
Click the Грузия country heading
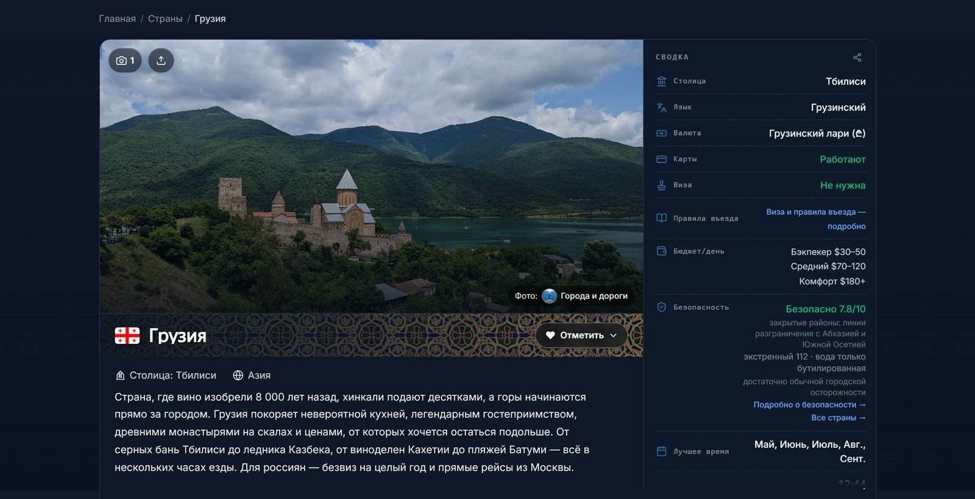tap(177, 336)
